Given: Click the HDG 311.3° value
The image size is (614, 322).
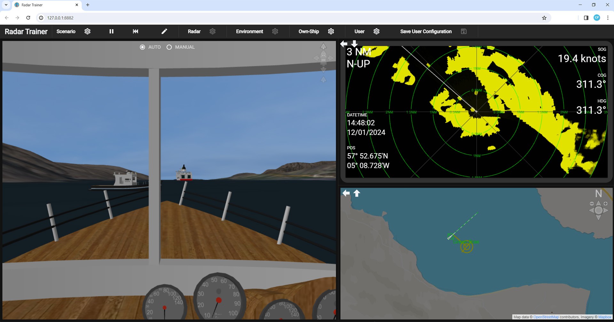Looking at the screenshot, I should click(x=591, y=110).
